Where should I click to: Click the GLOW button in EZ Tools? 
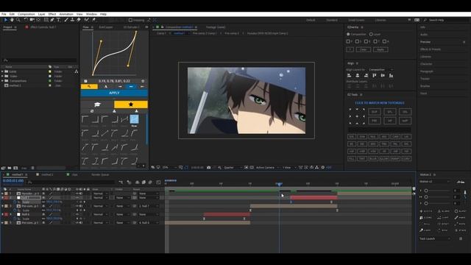coord(384,159)
